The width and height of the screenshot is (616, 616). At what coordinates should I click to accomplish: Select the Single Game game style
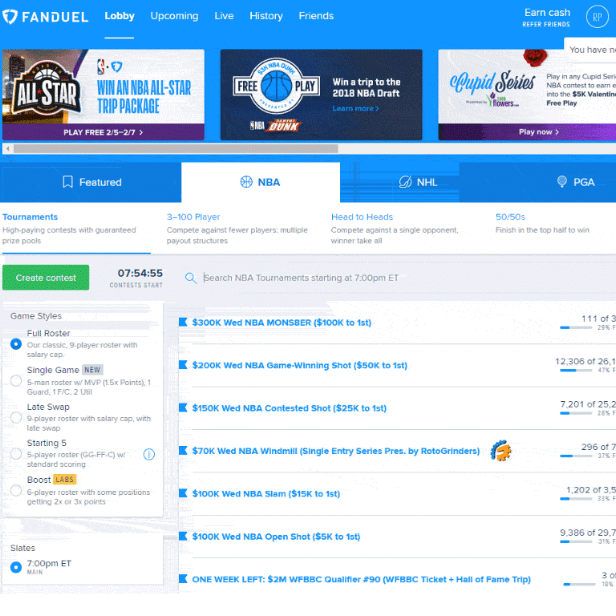point(16,381)
